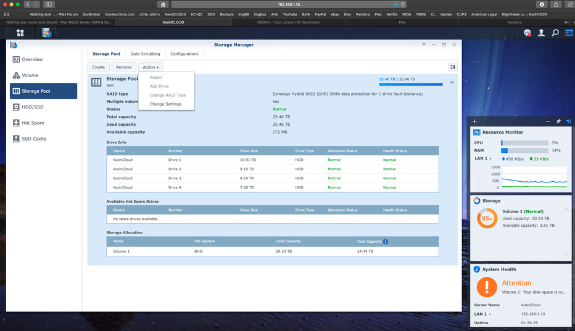
Task: Open the Action dropdown button
Action: [x=151, y=67]
